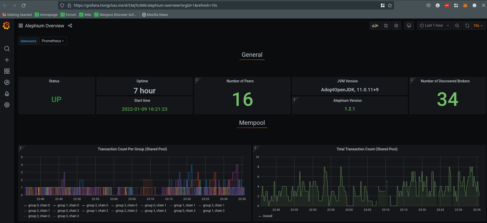Click the Start time value 2022-01-09 16:21:23
This screenshot has width=487, height=223.
pos(144,109)
